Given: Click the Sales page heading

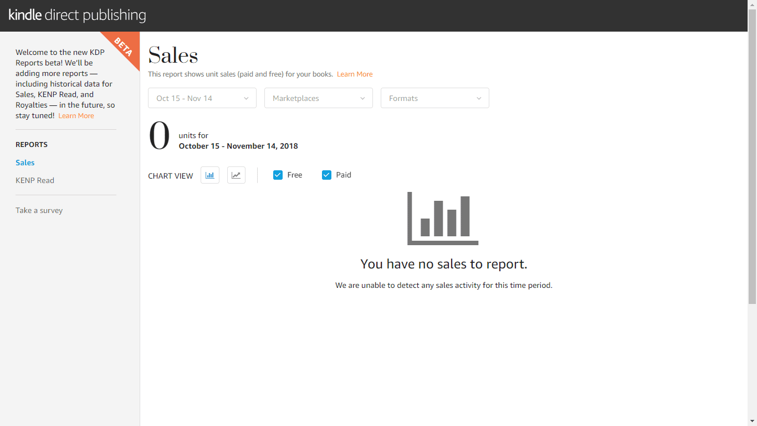Looking at the screenshot, I should click(x=173, y=55).
